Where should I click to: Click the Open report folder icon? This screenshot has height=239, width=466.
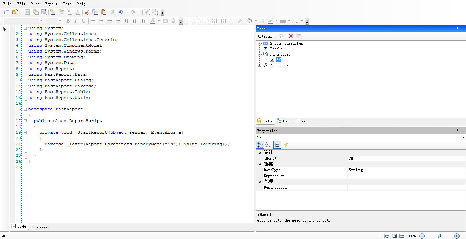click(x=15, y=12)
